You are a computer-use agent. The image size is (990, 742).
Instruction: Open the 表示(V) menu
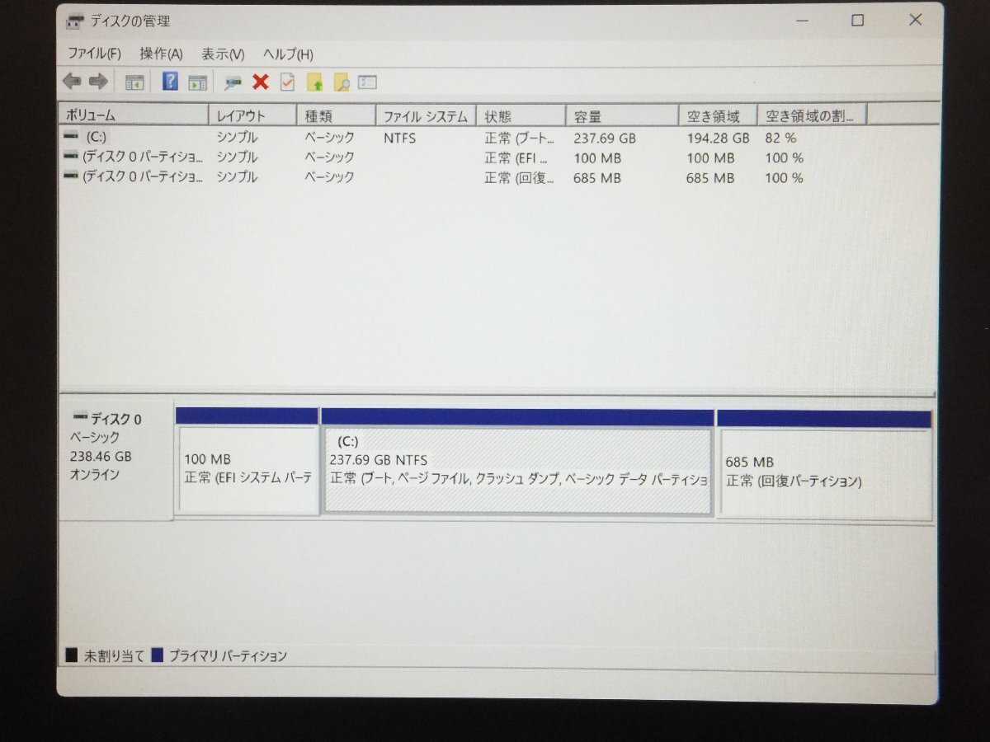click(223, 54)
